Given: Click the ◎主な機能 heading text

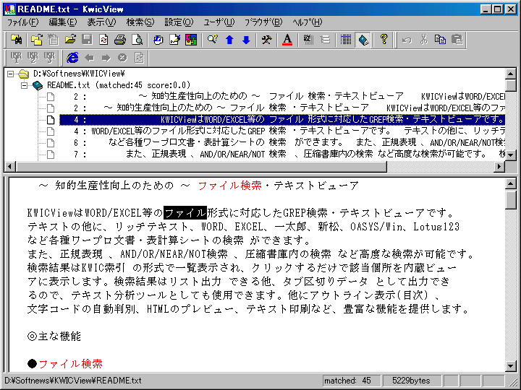Looking at the screenshot, I should pyautogui.click(x=54, y=337).
